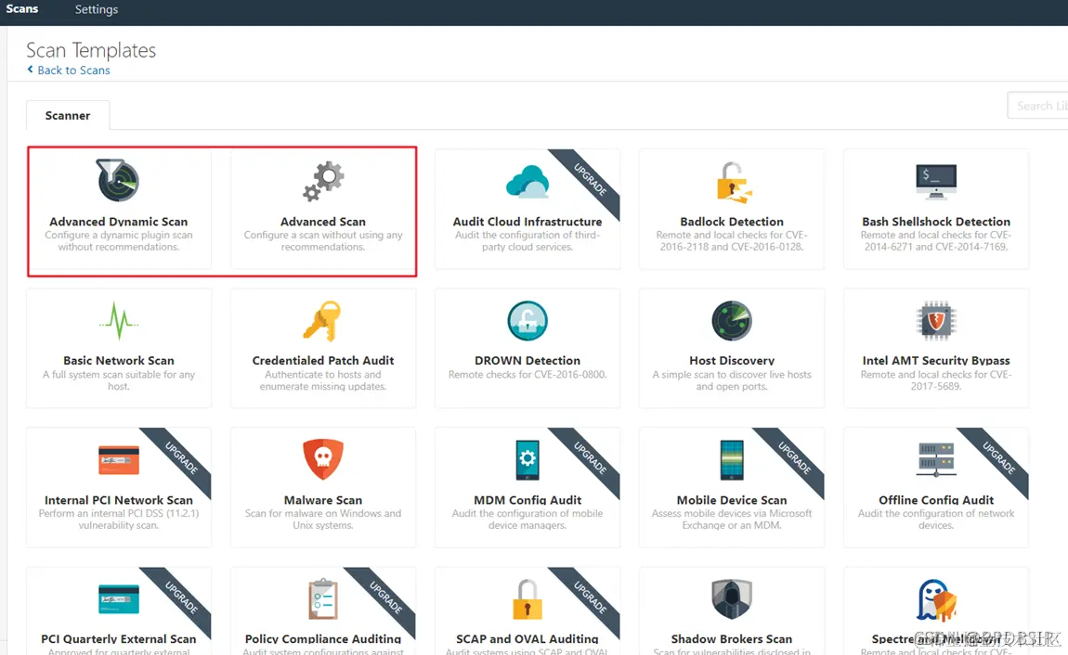Open the Host Discovery template title
Screen dimensions: 1068x655
click(732, 361)
